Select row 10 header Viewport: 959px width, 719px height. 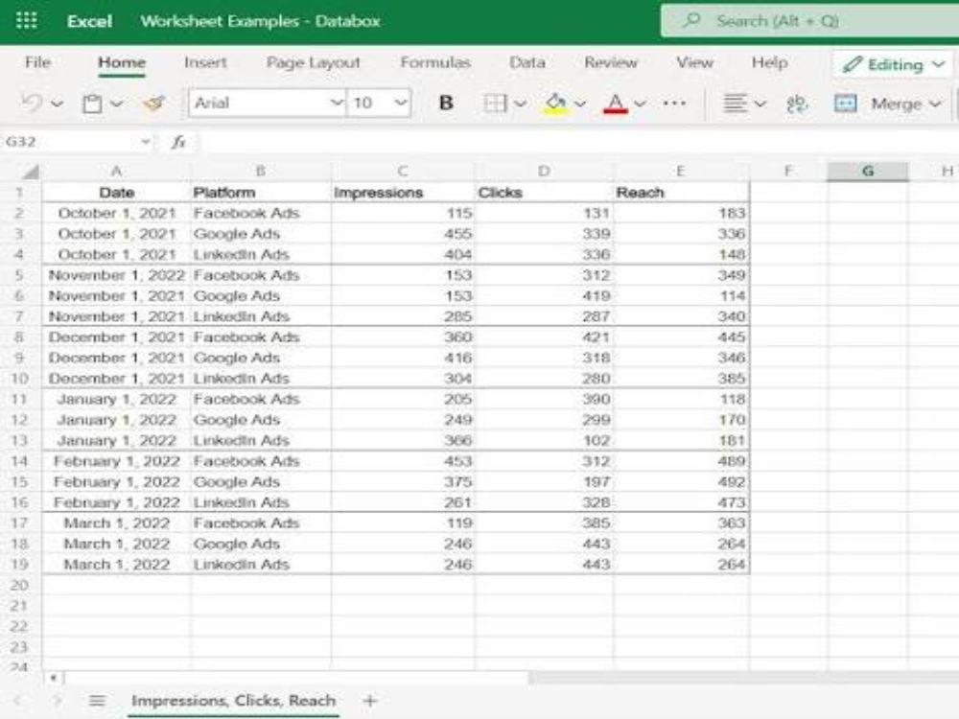[x=20, y=379]
